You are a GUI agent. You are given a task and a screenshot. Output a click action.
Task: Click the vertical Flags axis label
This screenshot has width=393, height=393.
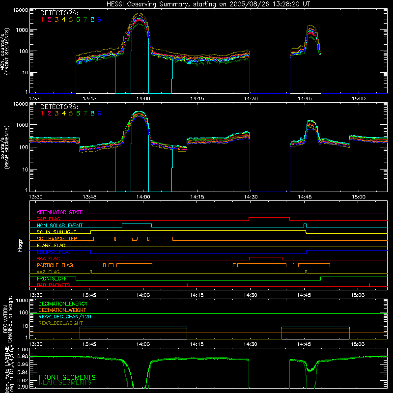coord(20,245)
